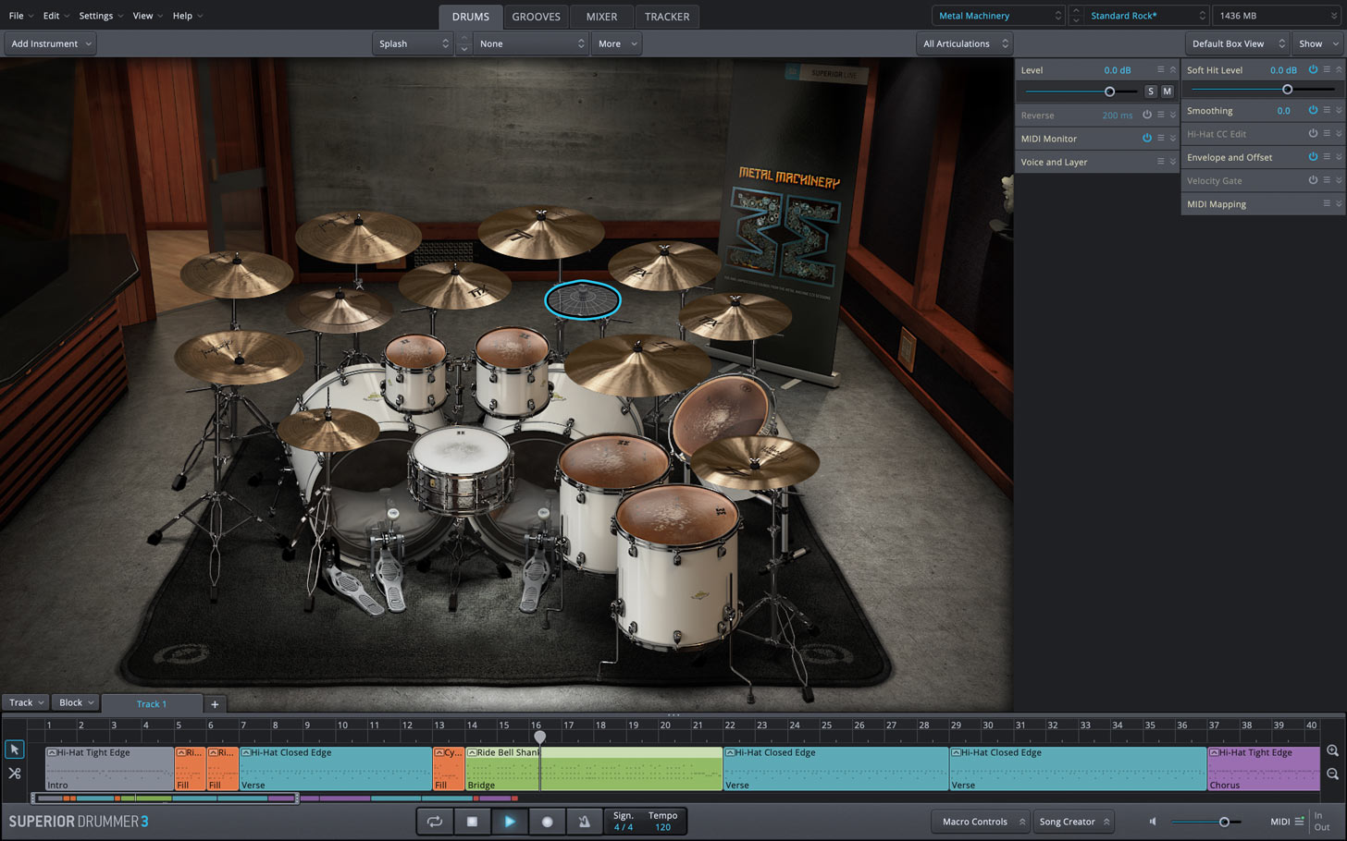Collapse the Ride Bell Shank Bridge block icon
1347x841 pixels.
coord(472,752)
